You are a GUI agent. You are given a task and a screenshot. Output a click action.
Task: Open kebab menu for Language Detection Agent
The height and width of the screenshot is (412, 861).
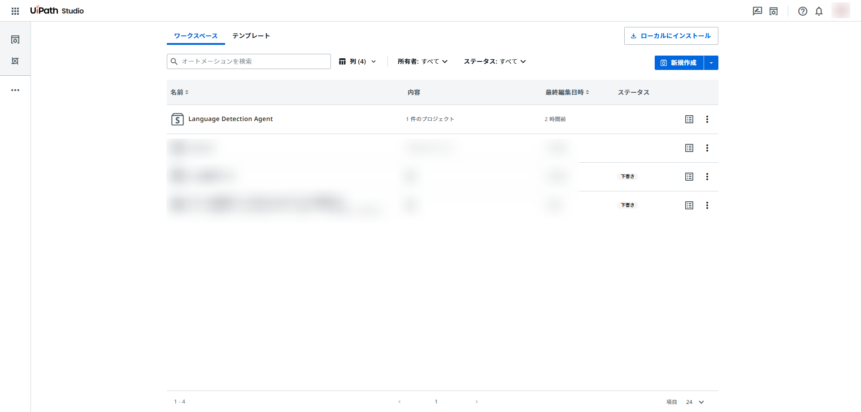(707, 119)
